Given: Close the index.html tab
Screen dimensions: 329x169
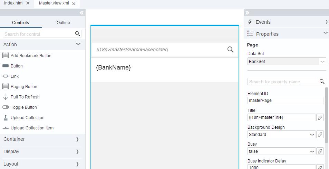Looking at the screenshot, I should point(28,3).
